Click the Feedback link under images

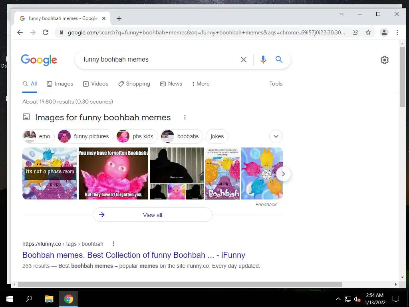click(266, 204)
